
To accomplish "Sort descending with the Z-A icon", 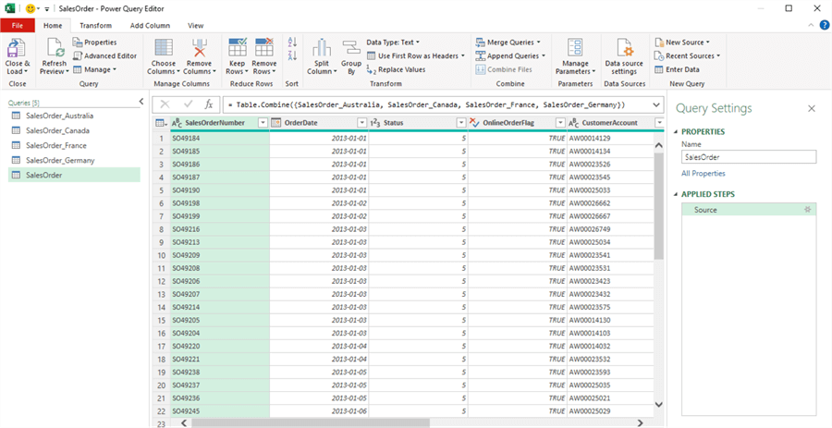I will [x=292, y=55].
